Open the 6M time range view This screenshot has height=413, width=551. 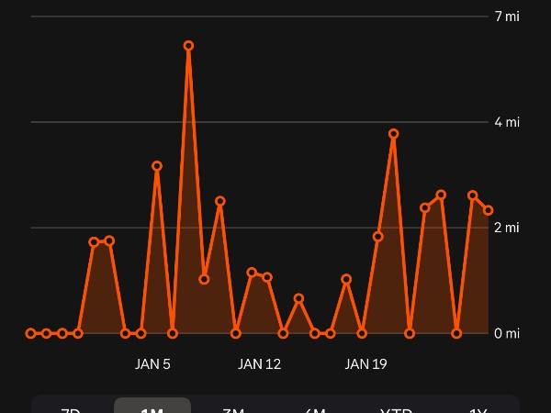tap(315, 407)
